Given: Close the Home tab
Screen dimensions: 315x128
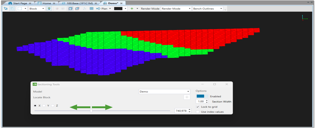Looking at the screenshot, I should tap(54, 3).
